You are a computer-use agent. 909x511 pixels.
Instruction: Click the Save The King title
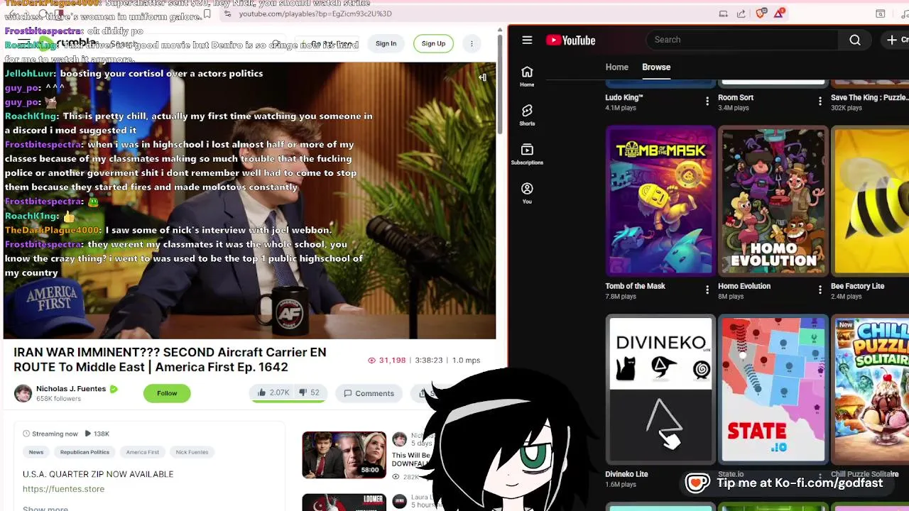[869, 97]
